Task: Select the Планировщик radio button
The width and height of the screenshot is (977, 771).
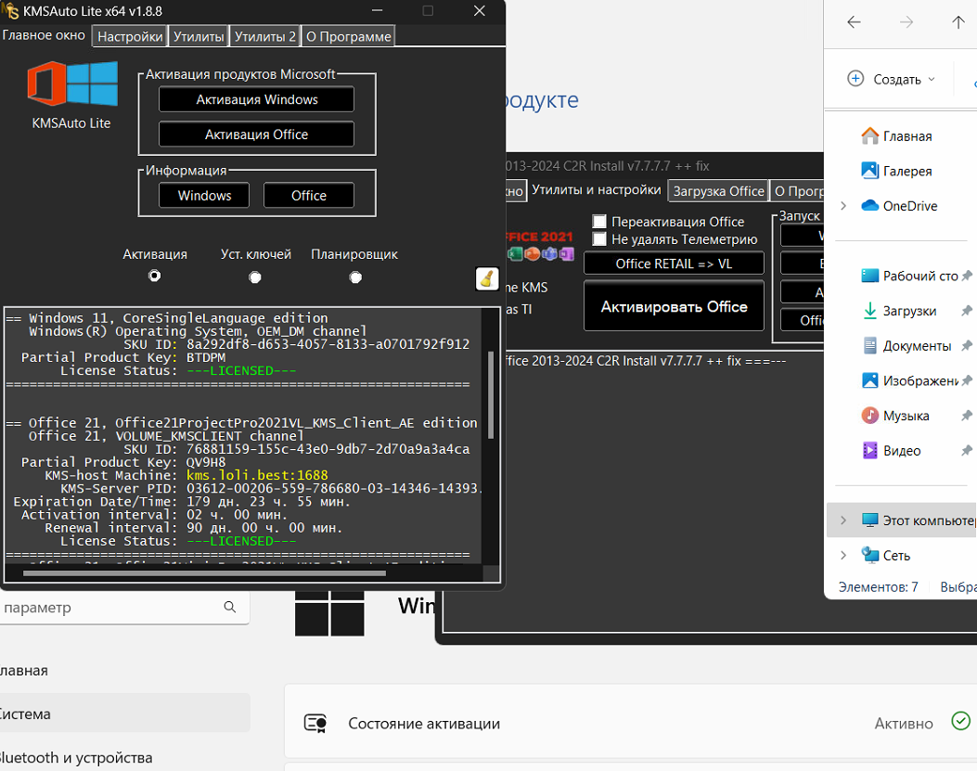Action: (355, 276)
